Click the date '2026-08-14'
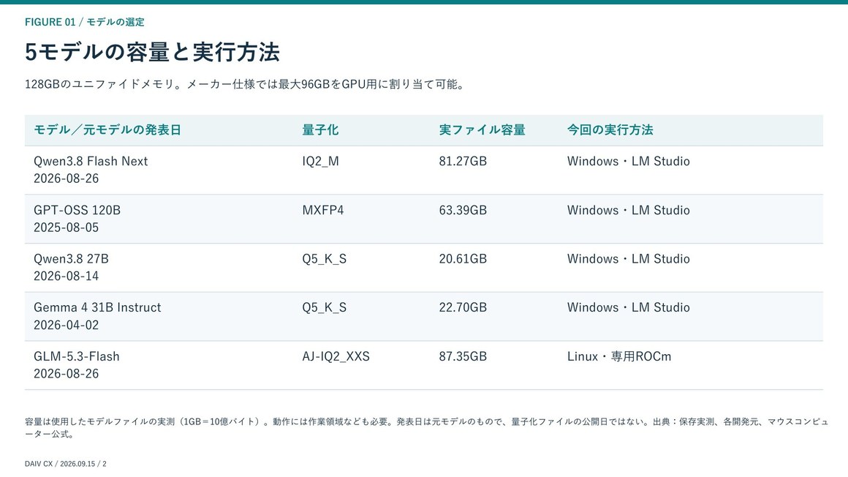848x477 pixels. click(x=66, y=276)
